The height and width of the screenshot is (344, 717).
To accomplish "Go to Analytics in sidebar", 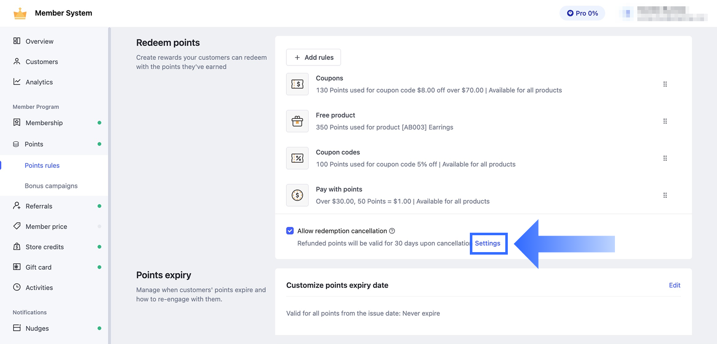I will point(39,82).
